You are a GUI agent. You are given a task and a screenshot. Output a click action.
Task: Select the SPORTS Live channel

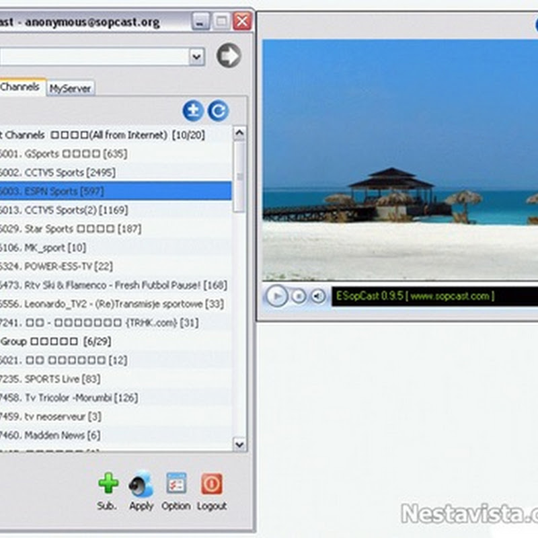point(54,379)
